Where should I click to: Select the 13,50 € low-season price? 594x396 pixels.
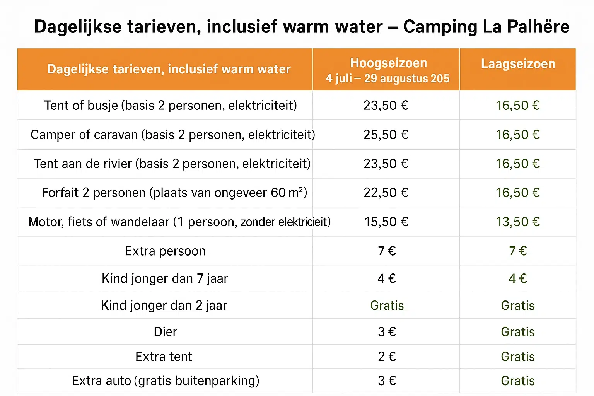[517, 222]
